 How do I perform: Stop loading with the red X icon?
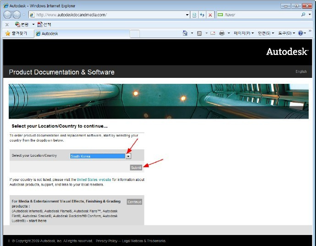(x=210, y=15)
